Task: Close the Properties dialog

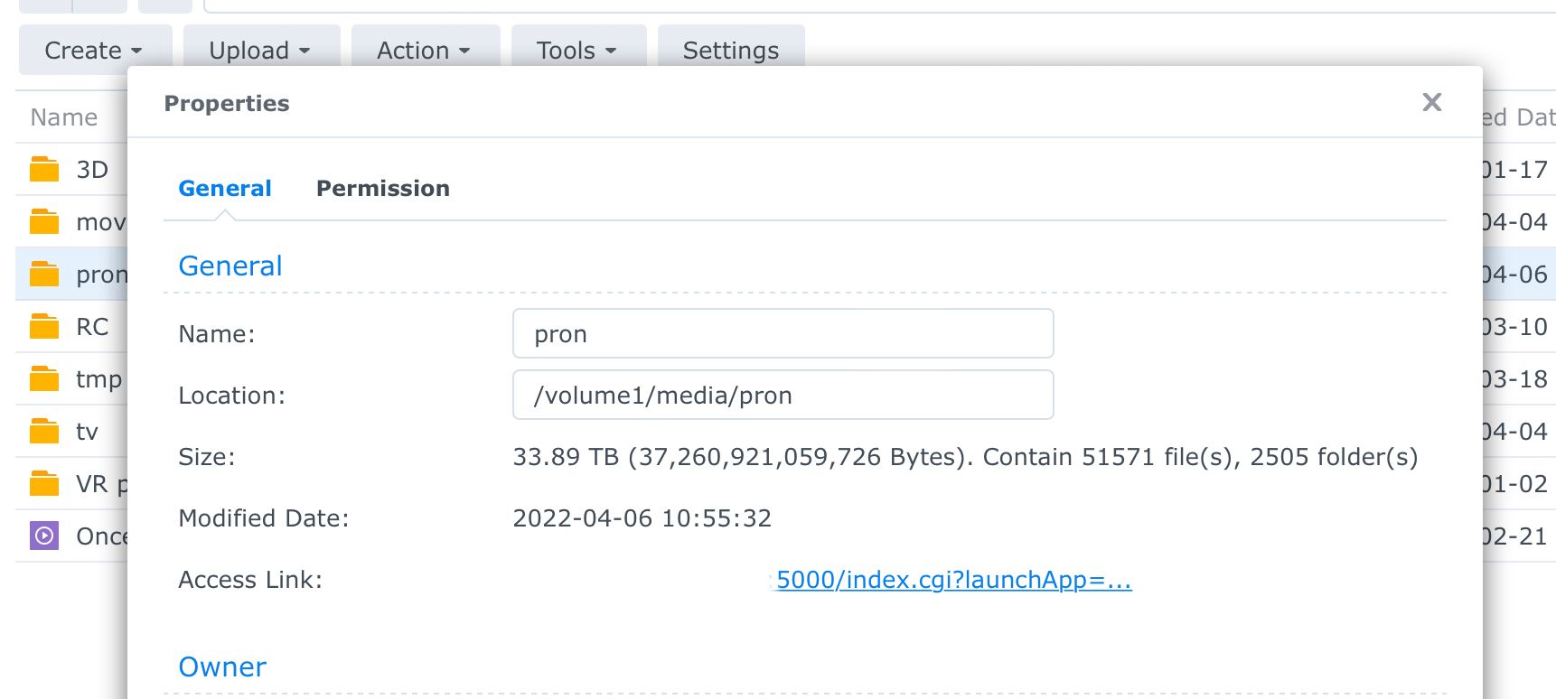Action: [x=1432, y=103]
